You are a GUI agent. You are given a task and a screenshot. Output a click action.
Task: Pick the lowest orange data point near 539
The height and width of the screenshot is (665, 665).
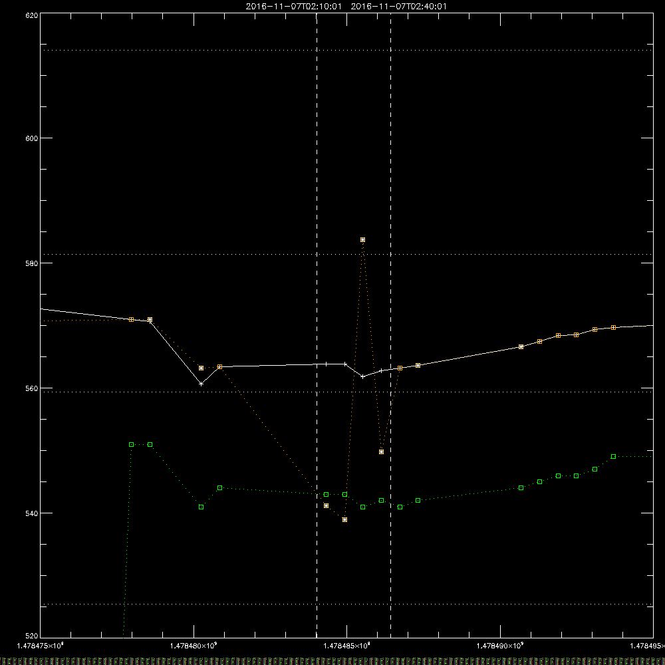[344, 519]
